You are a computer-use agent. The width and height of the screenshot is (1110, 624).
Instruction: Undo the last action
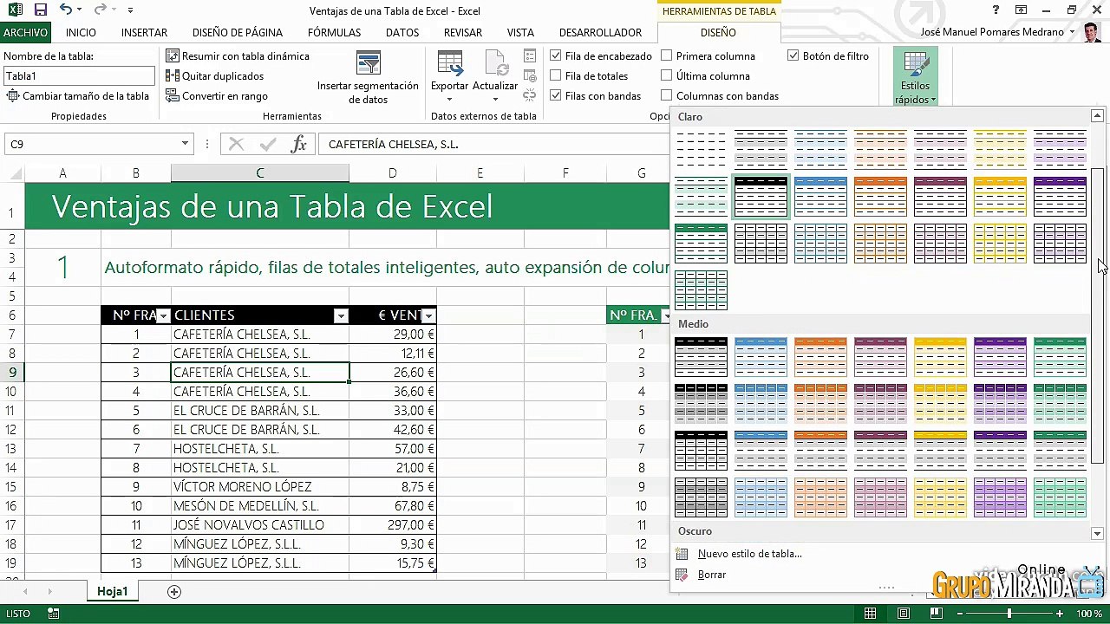[67, 10]
